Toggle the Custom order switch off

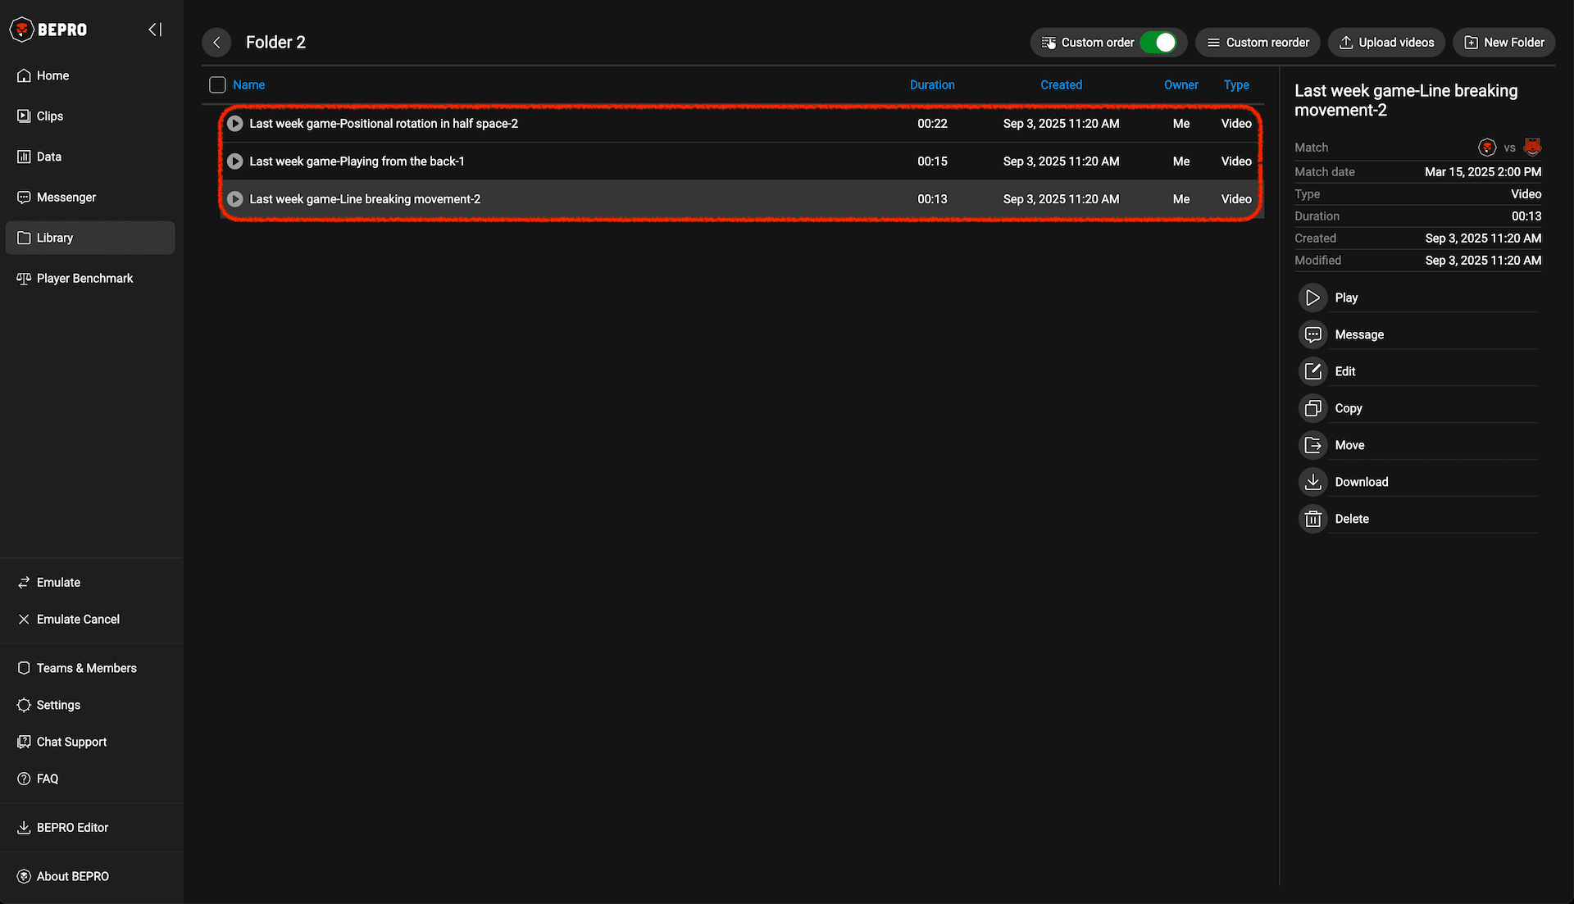coord(1159,43)
